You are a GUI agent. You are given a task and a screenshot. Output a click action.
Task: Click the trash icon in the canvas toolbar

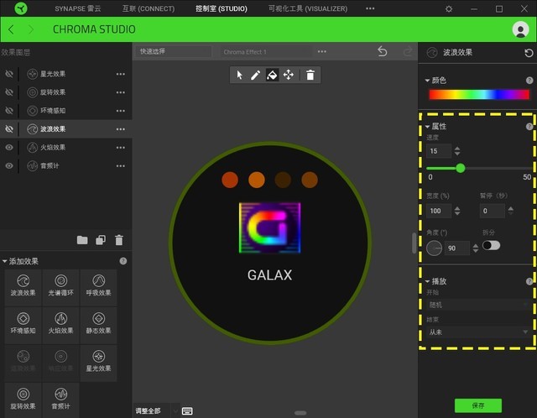tap(310, 75)
